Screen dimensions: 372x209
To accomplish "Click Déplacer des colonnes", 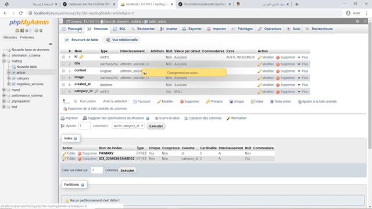I will point(203,118).
